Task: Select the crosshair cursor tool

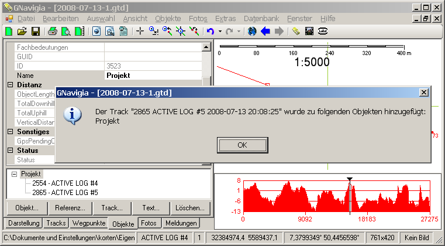Action: click(x=140, y=31)
